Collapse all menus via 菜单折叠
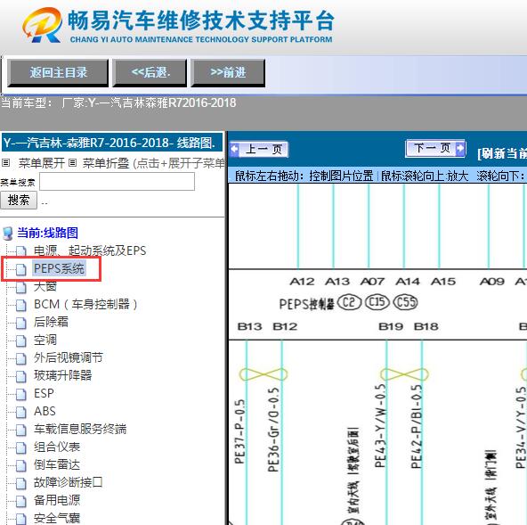527x525 pixels. [x=106, y=163]
